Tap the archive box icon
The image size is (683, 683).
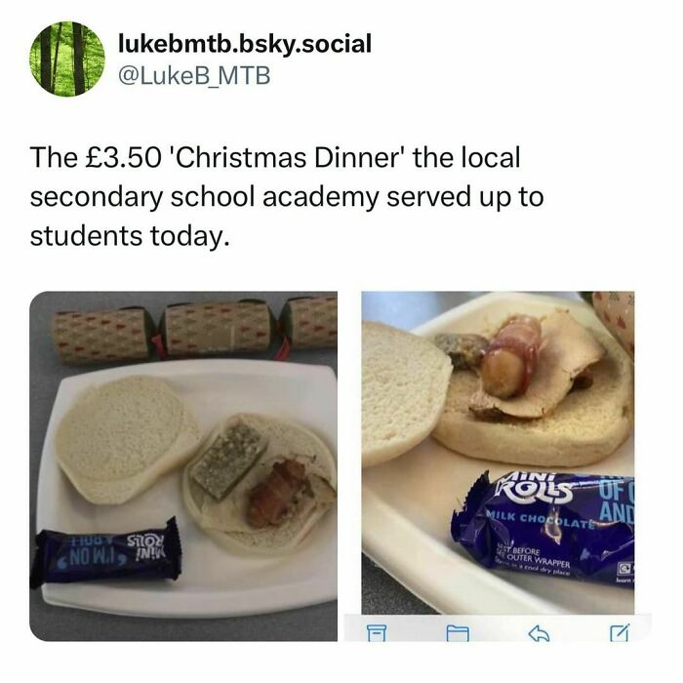pos(376,633)
